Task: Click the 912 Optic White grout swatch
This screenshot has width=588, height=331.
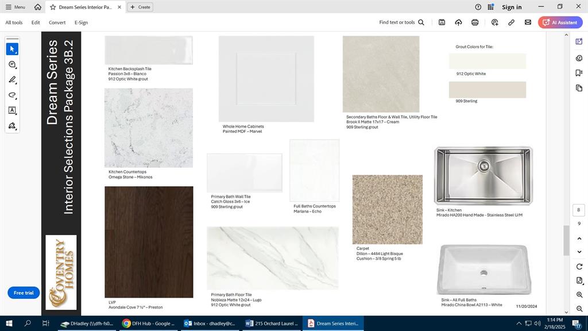Action: pyautogui.click(x=487, y=61)
